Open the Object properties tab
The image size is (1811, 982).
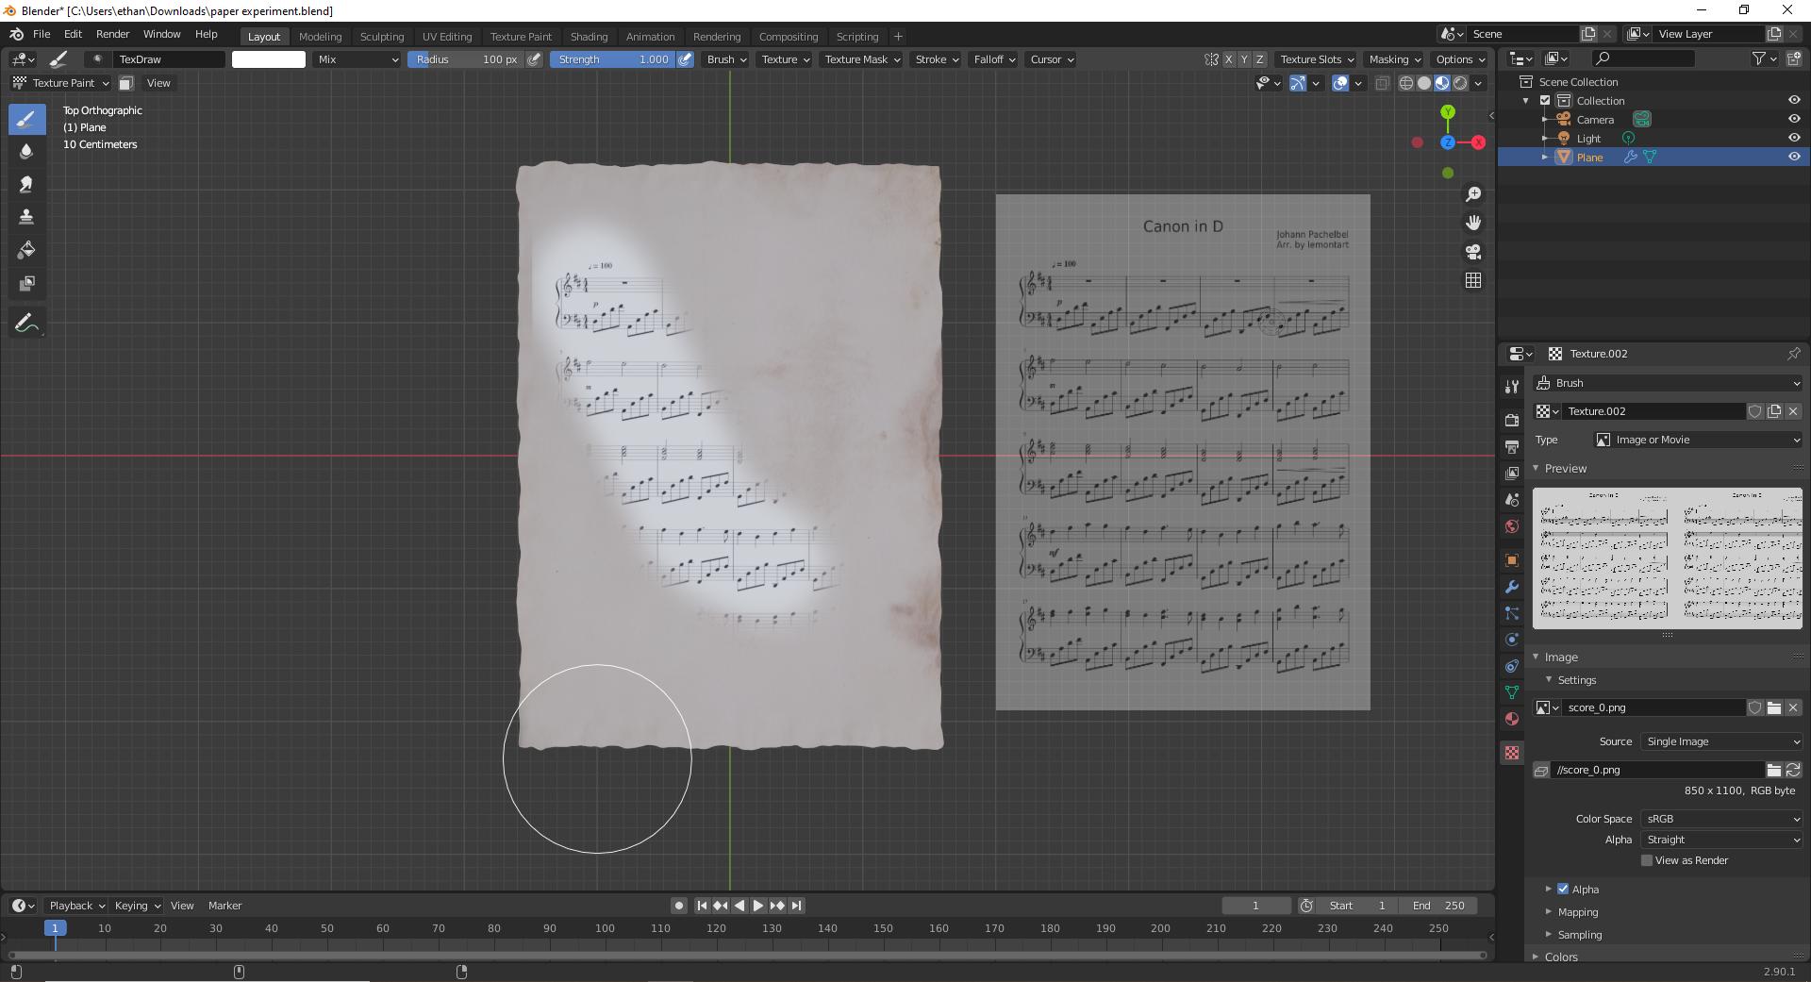coord(1512,560)
